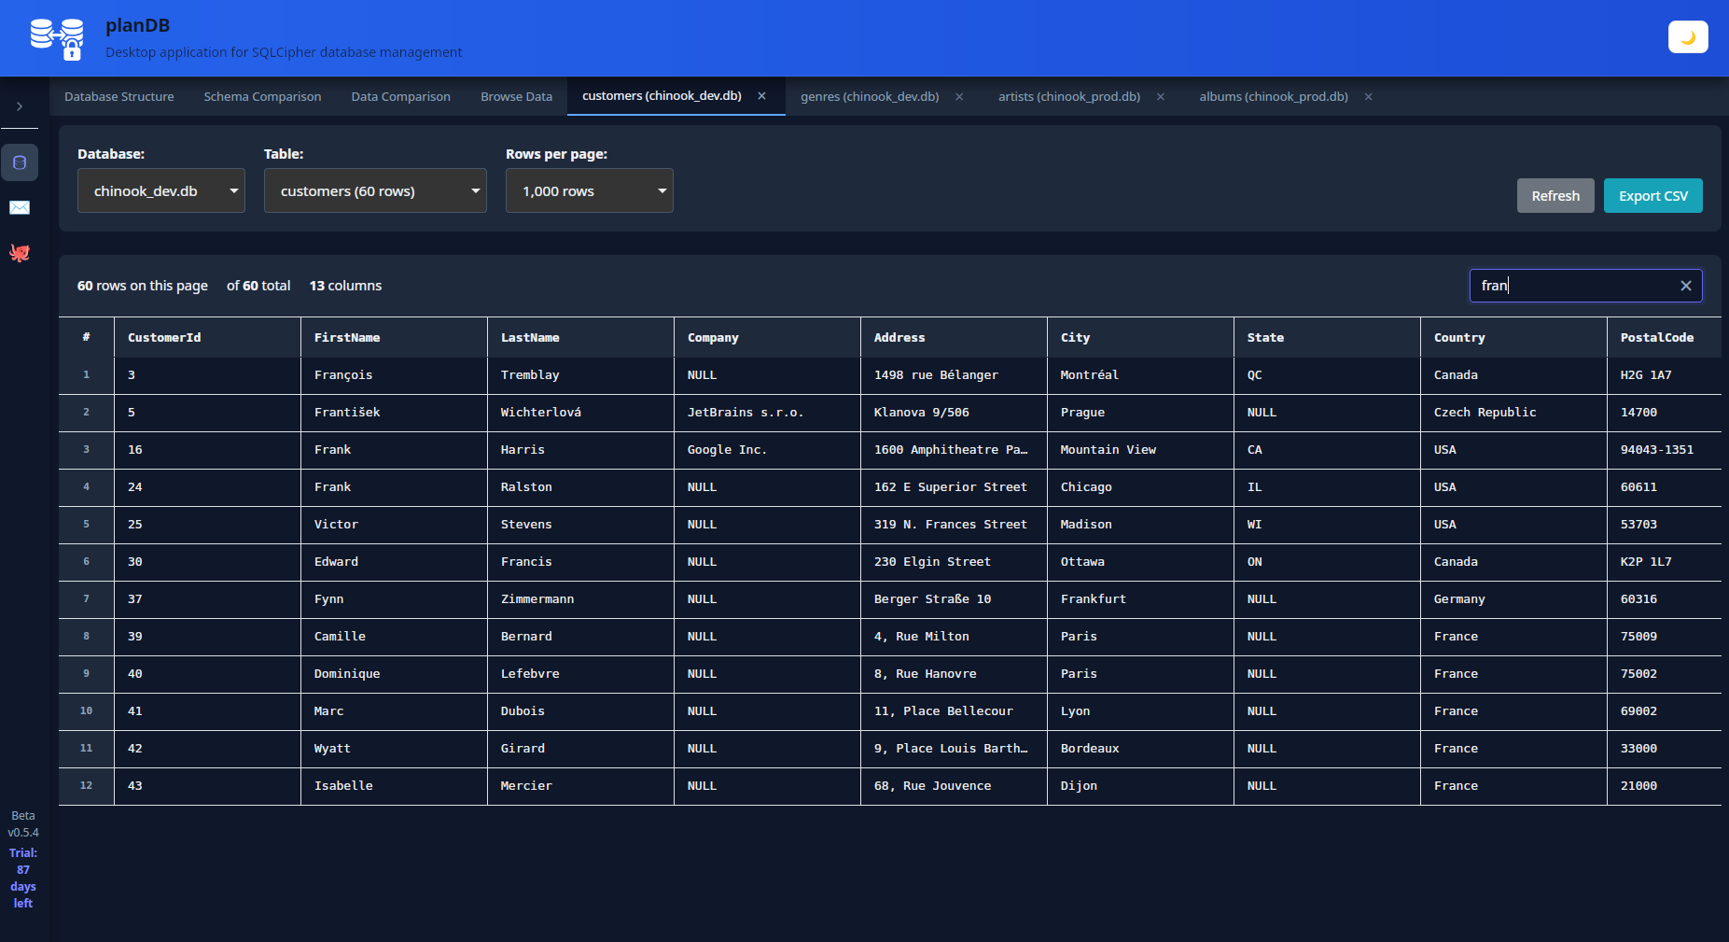The image size is (1729, 942).
Task: Close the albums (chinook_prod.db) tab
Action: 1369,96
